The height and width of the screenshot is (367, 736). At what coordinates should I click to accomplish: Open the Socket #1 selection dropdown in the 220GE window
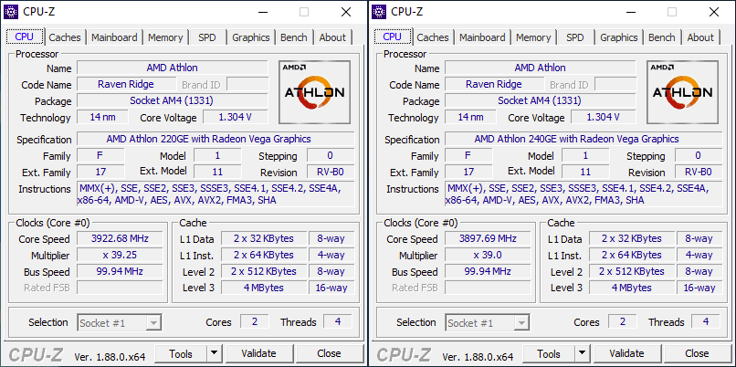pyautogui.click(x=120, y=322)
